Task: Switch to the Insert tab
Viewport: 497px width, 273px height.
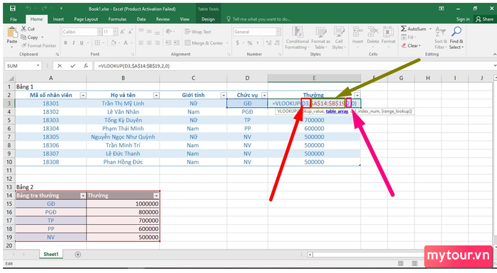Action: click(x=58, y=19)
